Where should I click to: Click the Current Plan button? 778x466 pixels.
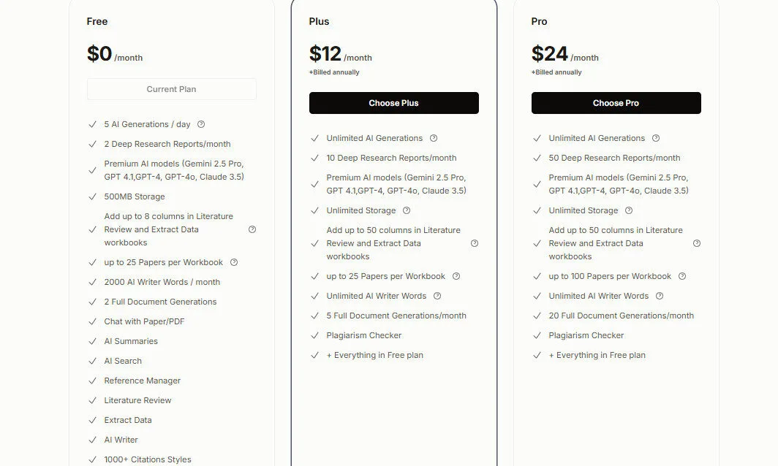coord(171,88)
